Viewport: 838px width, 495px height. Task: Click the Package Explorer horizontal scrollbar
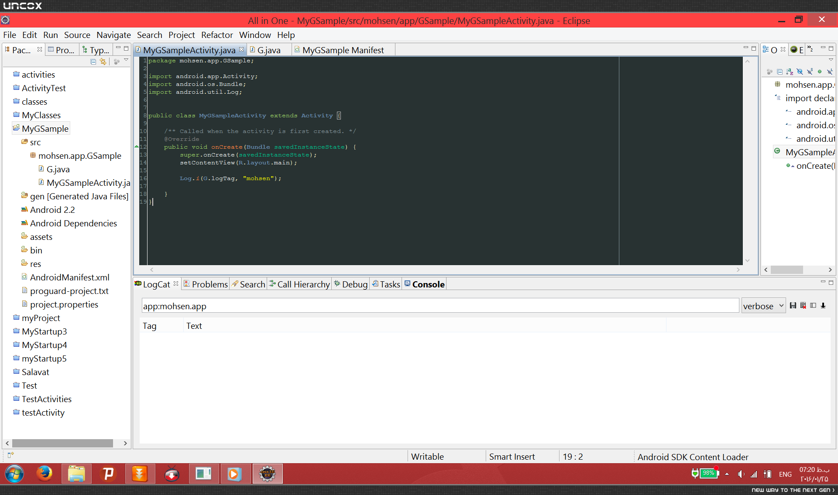(x=63, y=443)
